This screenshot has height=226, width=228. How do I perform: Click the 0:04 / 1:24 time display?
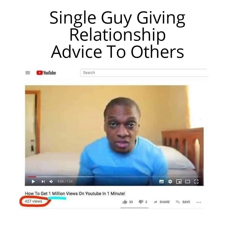[65, 182]
